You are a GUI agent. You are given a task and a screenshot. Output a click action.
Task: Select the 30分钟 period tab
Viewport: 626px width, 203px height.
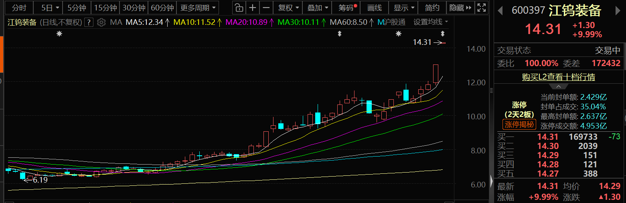point(134,8)
